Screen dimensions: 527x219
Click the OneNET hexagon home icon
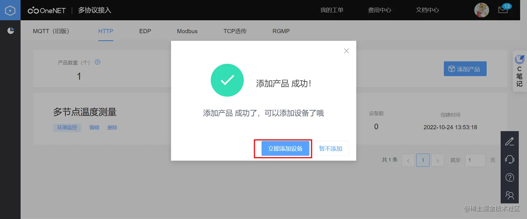coord(10,10)
